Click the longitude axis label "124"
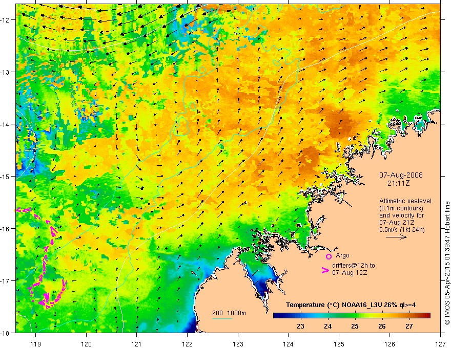451x348 pixels. (289, 344)
